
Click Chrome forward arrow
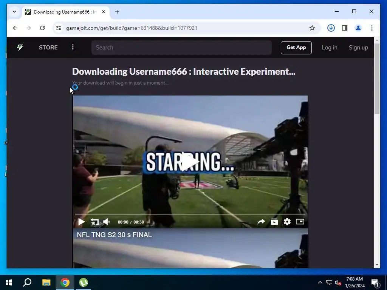click(29, 28)
